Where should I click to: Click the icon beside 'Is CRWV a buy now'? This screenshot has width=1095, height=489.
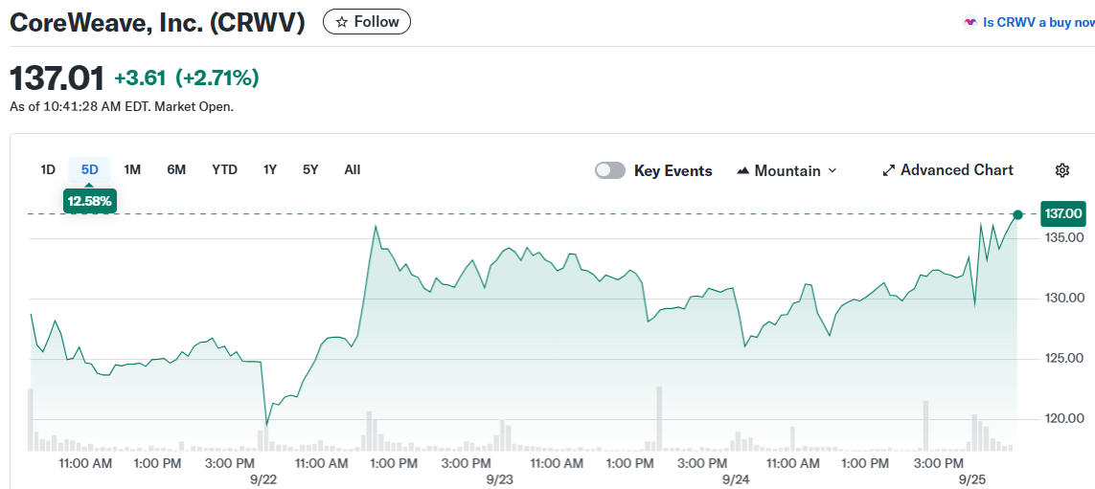pos(970,22)
